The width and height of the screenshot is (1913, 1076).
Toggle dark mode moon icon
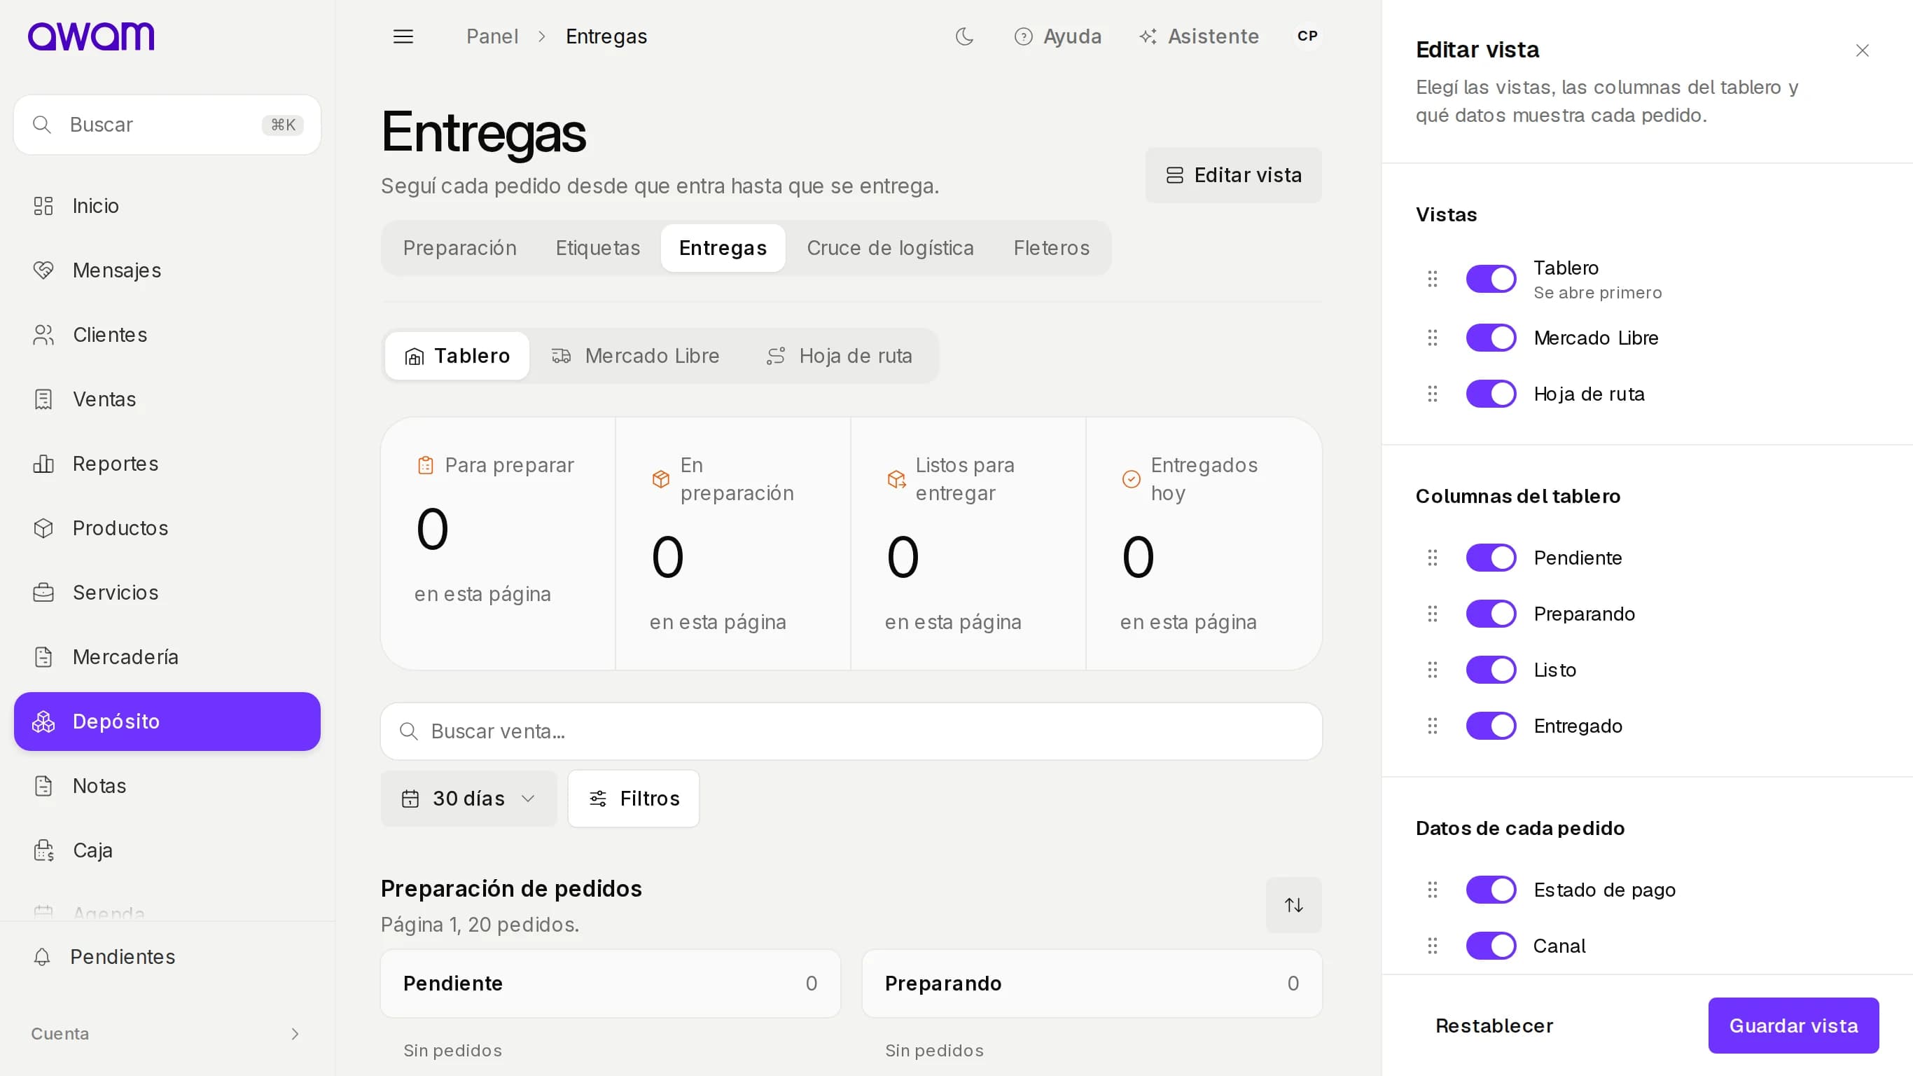pos(964,36)
